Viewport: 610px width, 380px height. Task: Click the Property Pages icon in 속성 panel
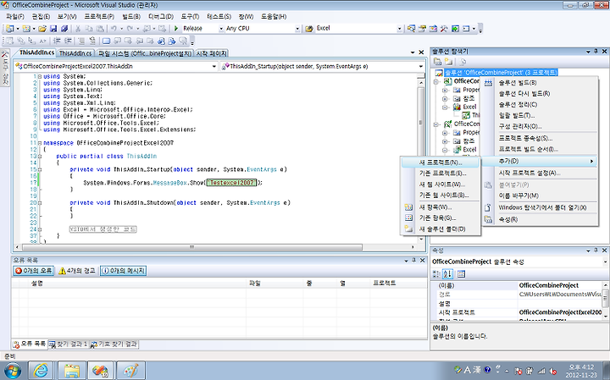pos(461,274)
